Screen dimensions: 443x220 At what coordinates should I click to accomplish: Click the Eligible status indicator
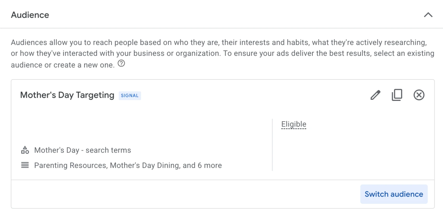pos(294,124)
